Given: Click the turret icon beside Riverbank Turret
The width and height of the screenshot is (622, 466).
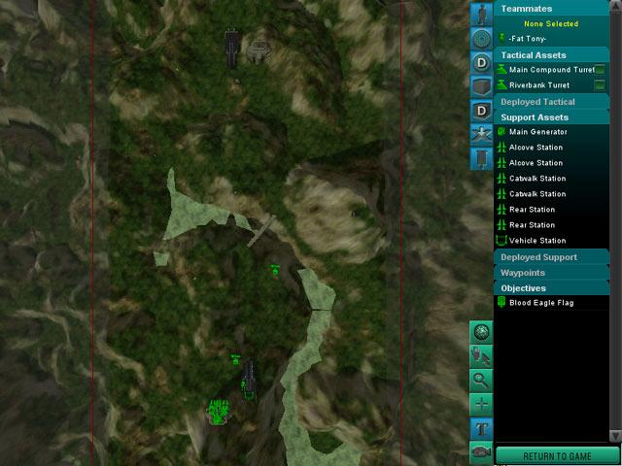Looking at the screenshot, I should (501, 85).
